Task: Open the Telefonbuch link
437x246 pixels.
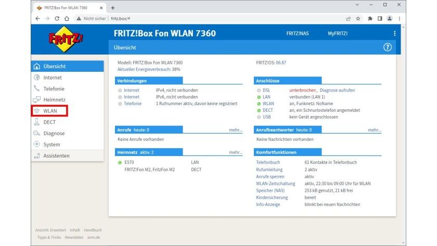Action: 268,162
